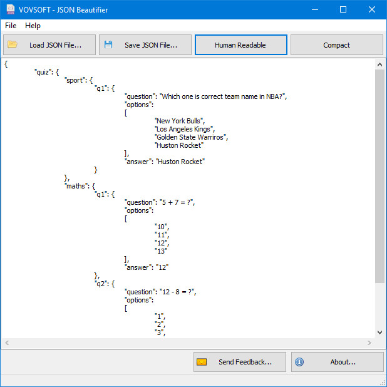Maximize the JSON Beautifier window

[x=343, y=9]
